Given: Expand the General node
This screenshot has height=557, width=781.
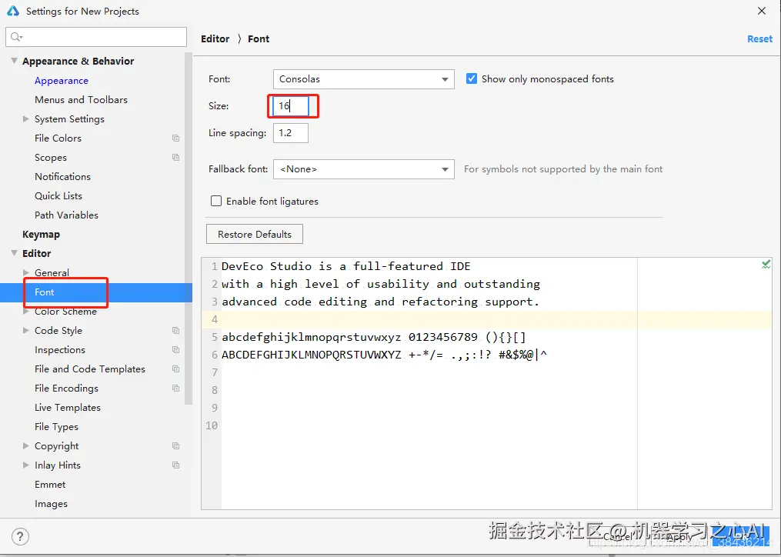Looking at the screenshot, I should click(26, 272).
